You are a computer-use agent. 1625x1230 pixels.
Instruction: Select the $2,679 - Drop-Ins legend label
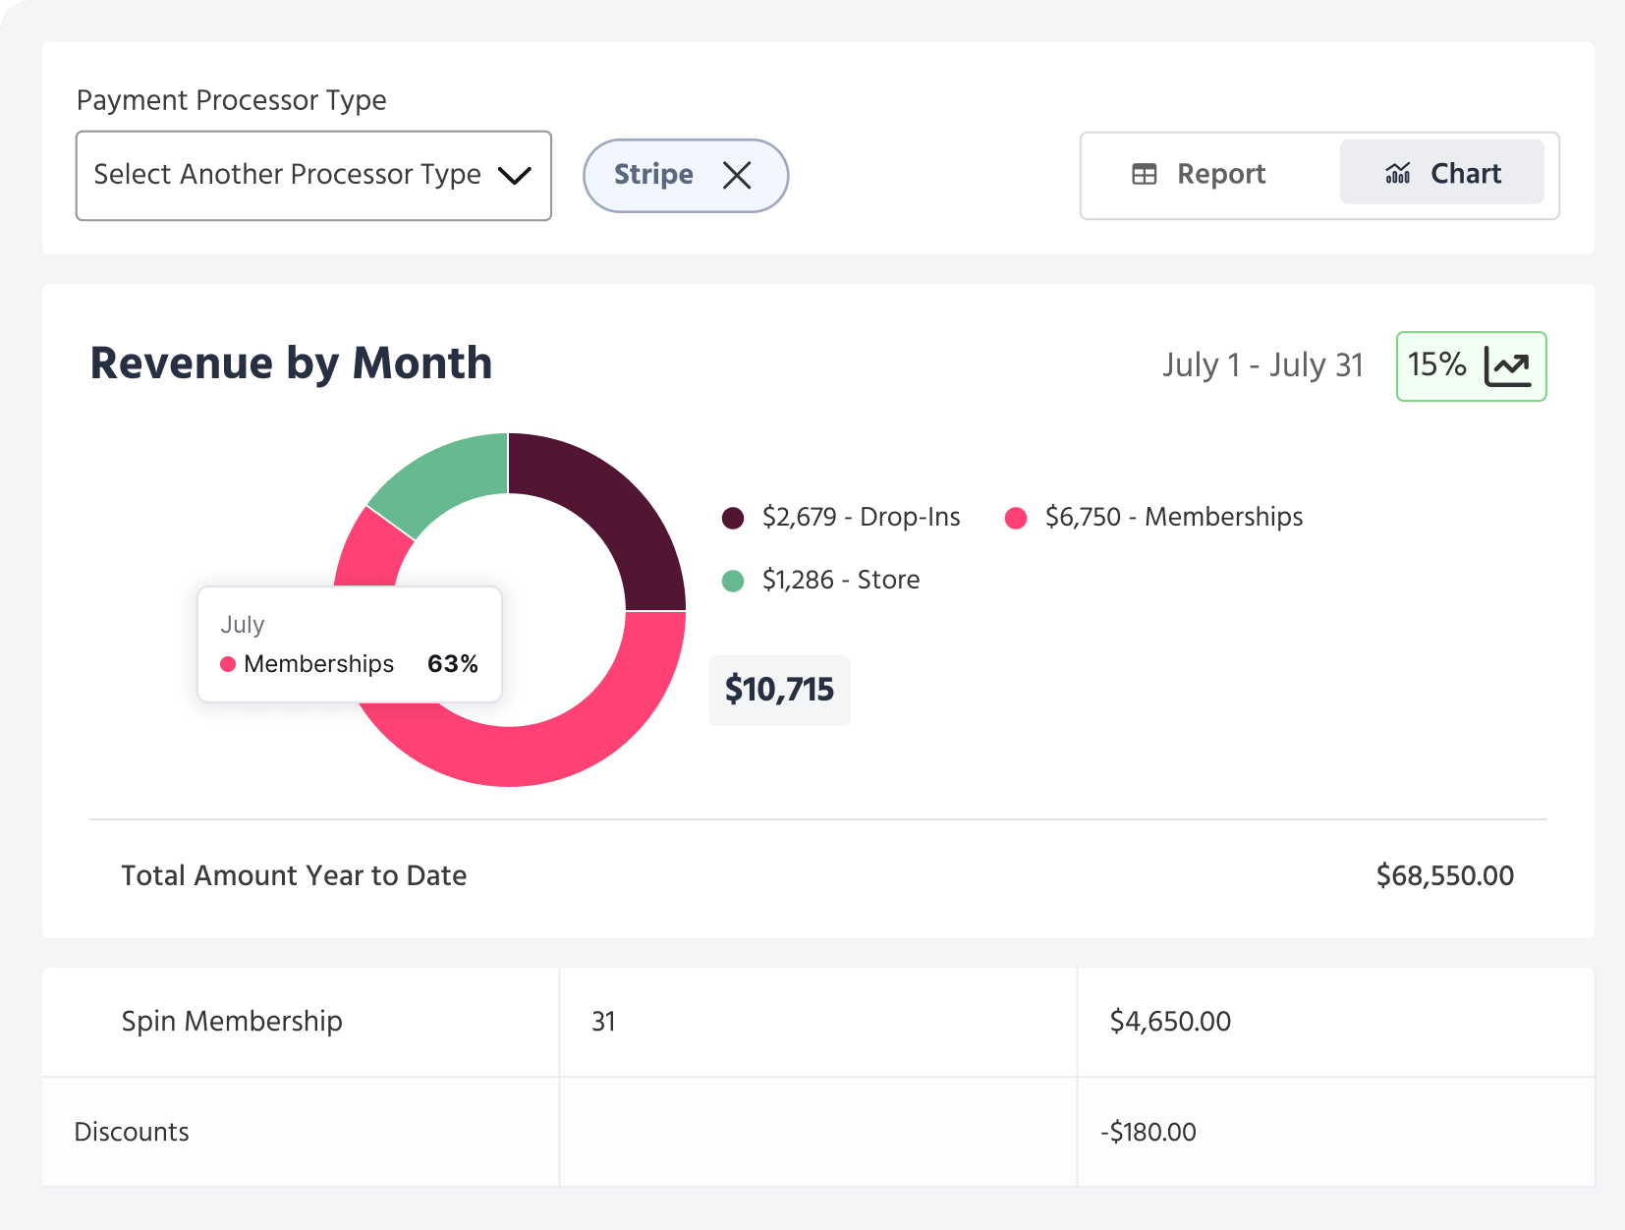pos(862,517)
